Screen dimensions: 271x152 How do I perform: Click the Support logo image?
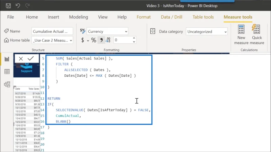(x=26, y=68)
